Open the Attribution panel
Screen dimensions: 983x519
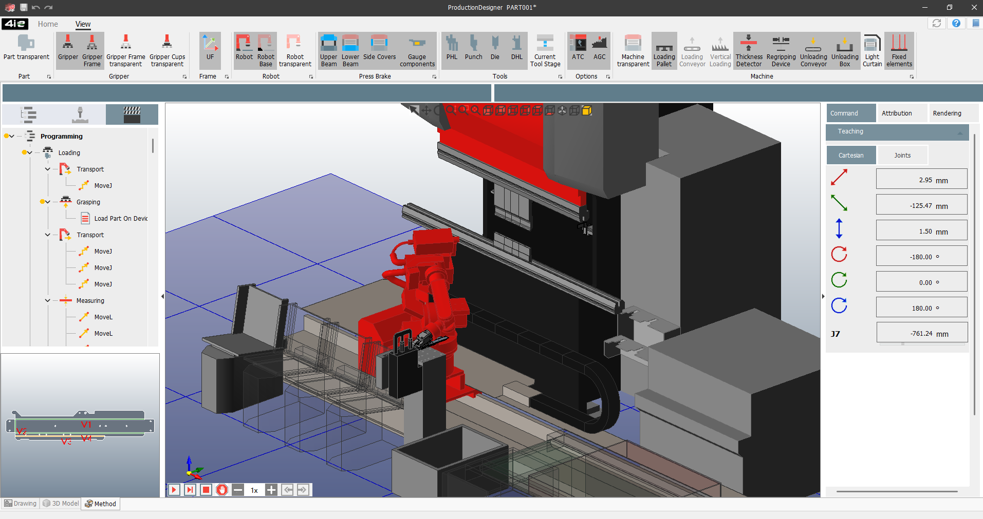(x=897, y=113)
